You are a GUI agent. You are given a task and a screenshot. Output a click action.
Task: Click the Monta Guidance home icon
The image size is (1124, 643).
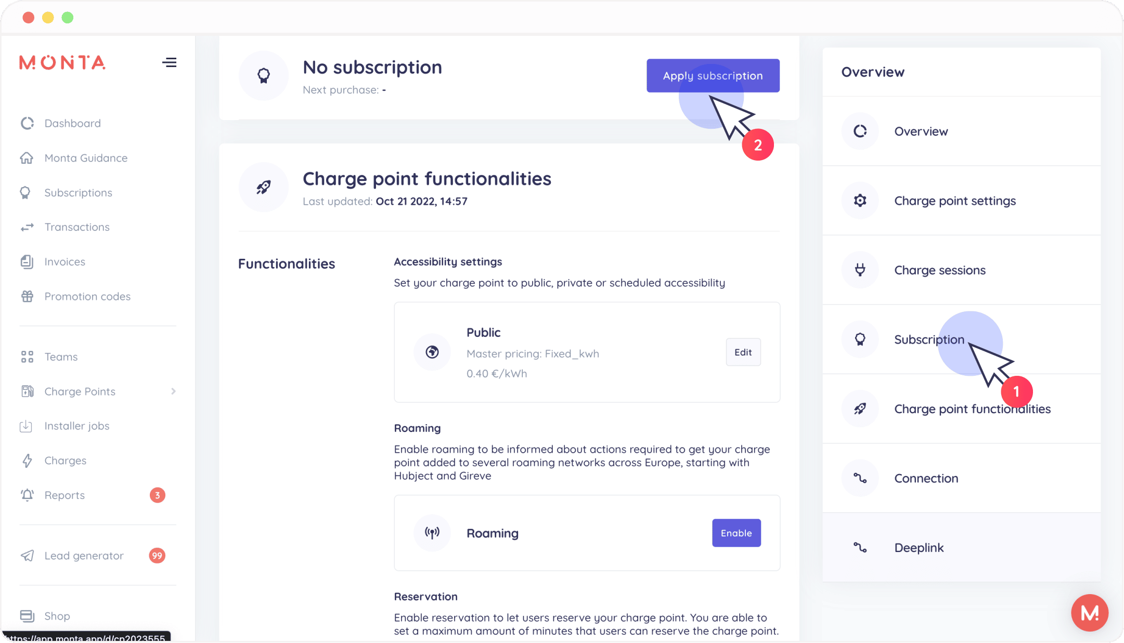pos(27,158)
